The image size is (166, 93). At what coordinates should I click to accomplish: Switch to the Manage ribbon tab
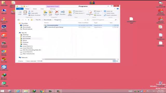pos(53,9)
